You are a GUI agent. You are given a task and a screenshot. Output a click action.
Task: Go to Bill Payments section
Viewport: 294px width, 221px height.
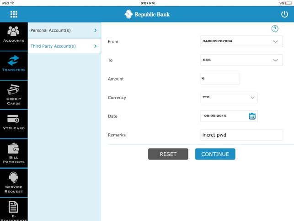(x=14, y=153)
